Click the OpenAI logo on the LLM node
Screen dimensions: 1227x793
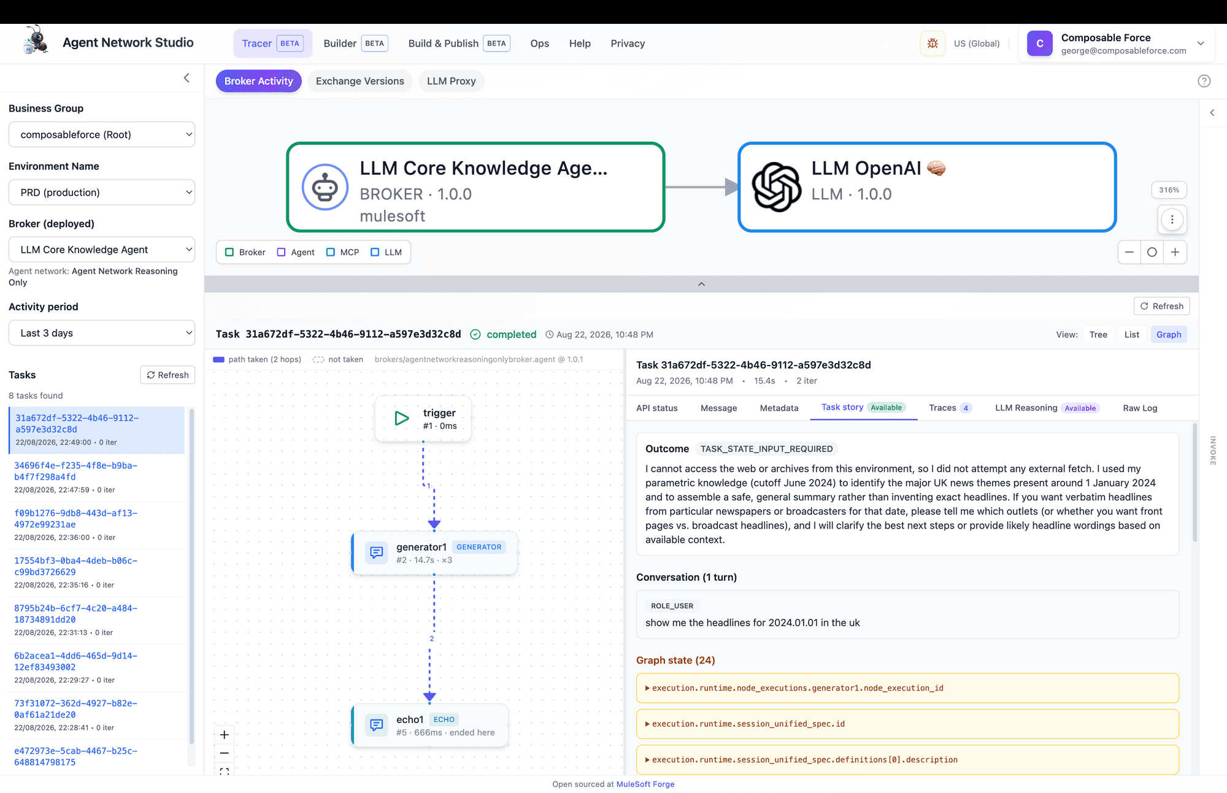(777, 187)
